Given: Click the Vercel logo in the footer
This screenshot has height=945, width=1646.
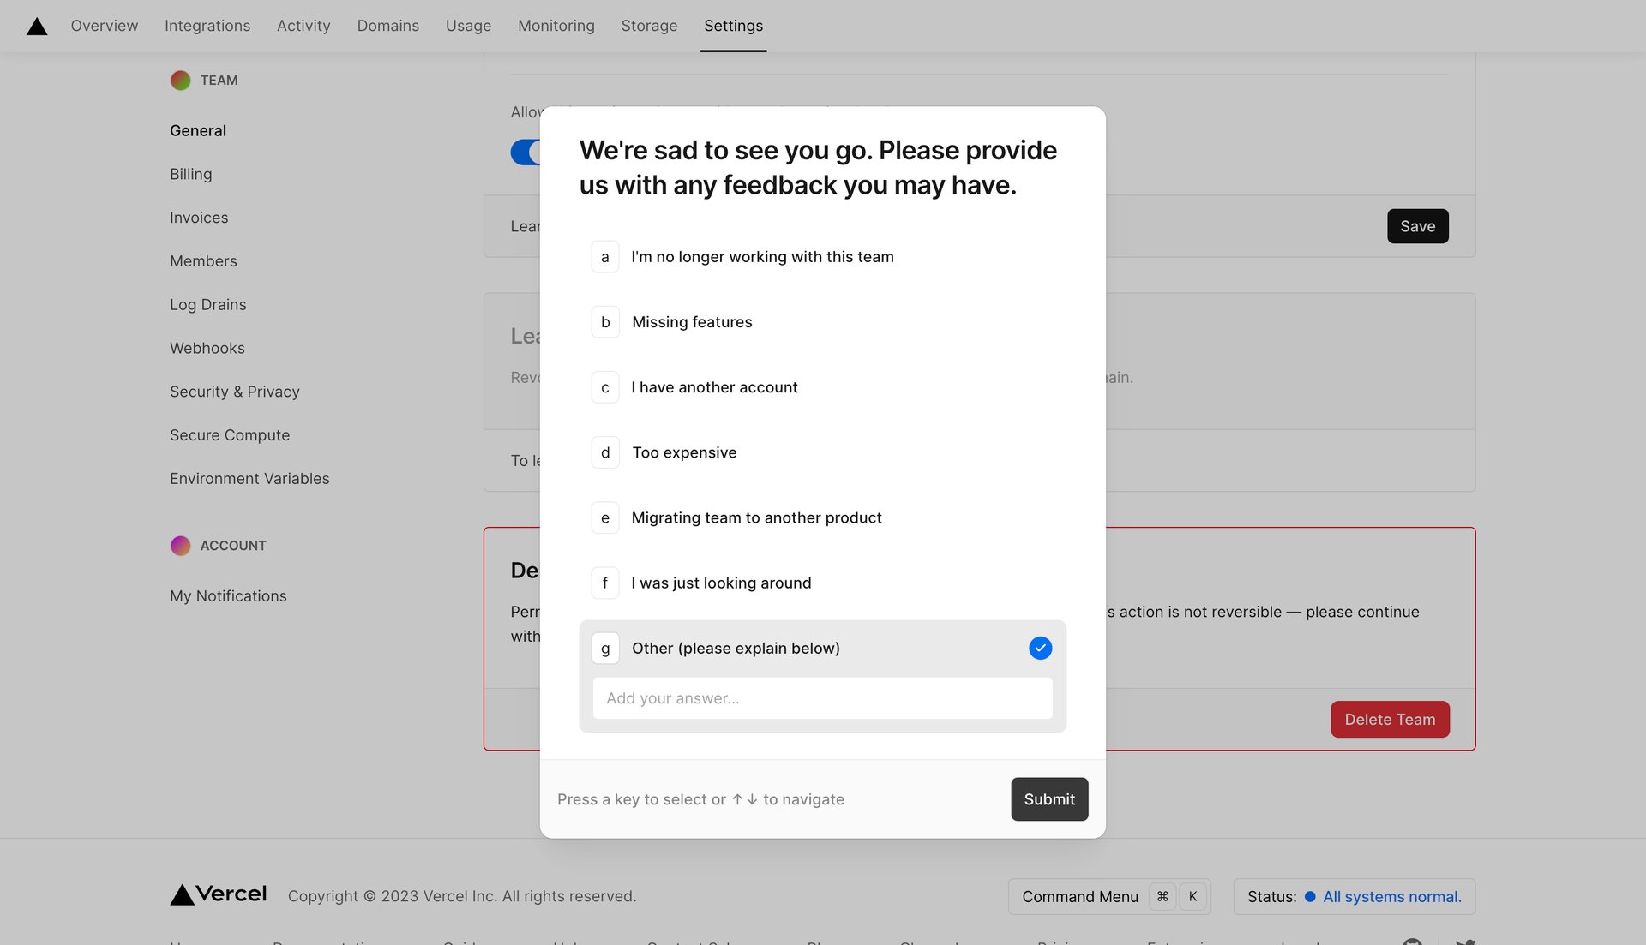Looking at the screenshot, I should pyautogui.click(x=219, y=894).
